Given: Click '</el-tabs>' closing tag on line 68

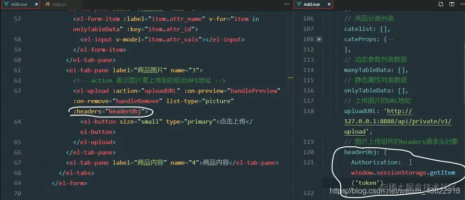Looking at the screenshot, I should coord(76,173).
